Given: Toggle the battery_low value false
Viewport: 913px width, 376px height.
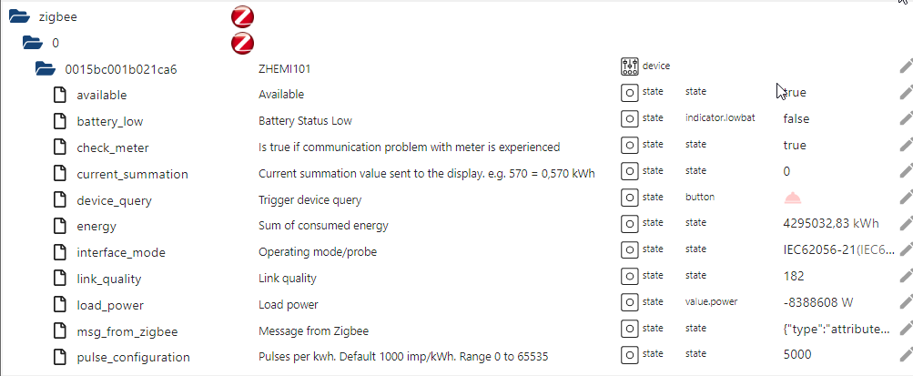Looking at the screenshot, I should tap(796, 119).
